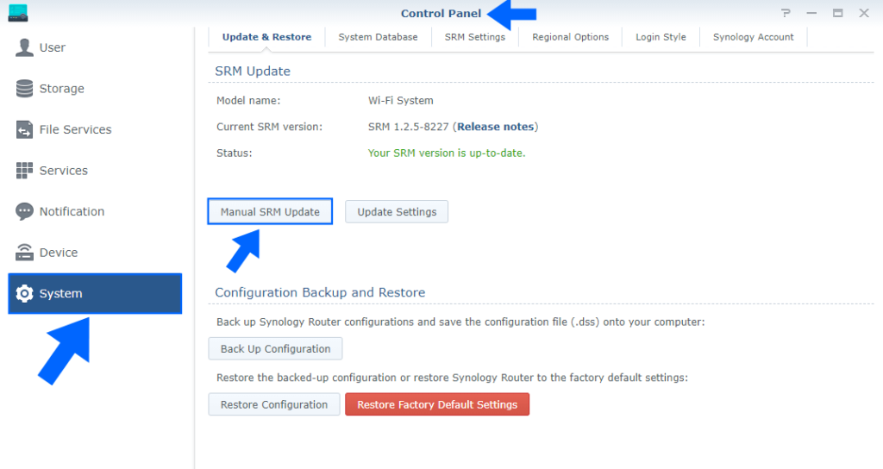The image size is (883, 469).
Task: Open the SRM Settings tab
Action: (475, 37)
